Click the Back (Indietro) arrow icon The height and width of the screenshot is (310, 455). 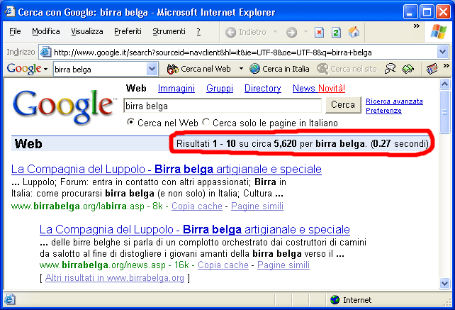click(231, 32)
